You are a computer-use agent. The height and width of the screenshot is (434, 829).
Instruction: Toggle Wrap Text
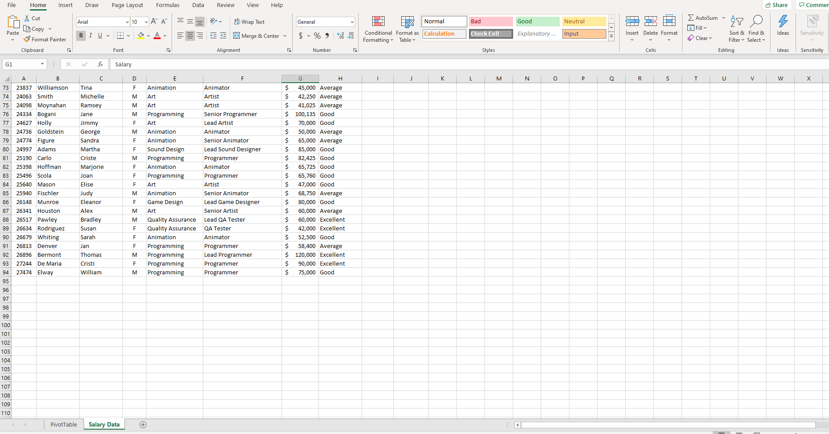pos(249,22)
